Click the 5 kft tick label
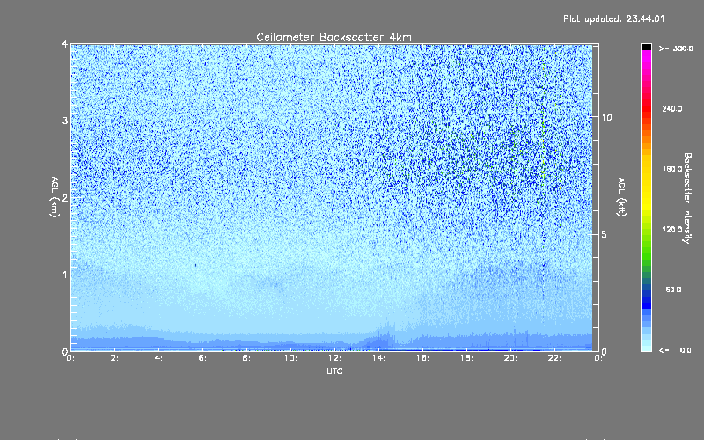This screenshot has height=440, width=704. [605, 235]
